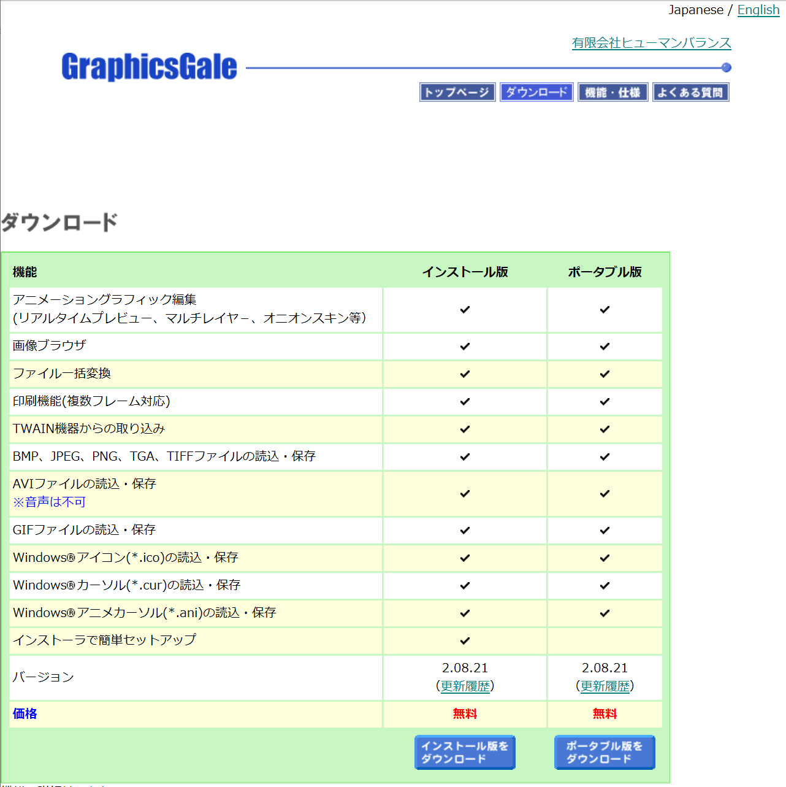Open the よくある質問 navigation button

690,92
